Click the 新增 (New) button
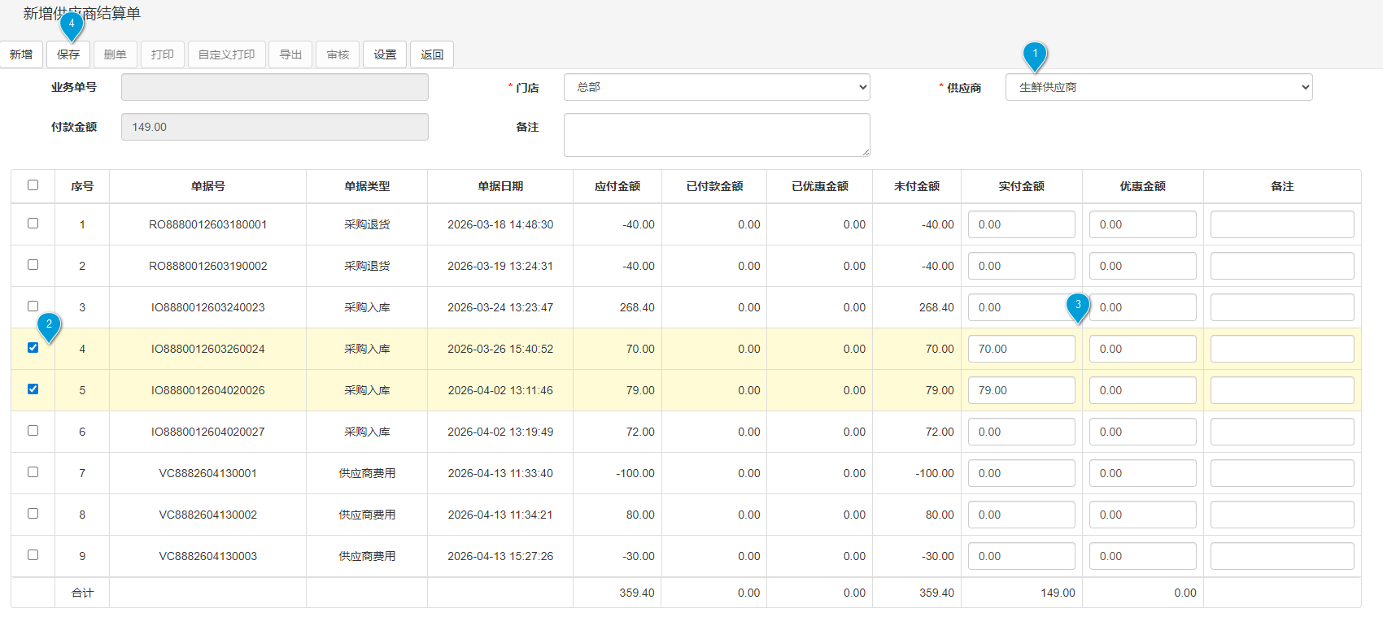 point(21,54)
